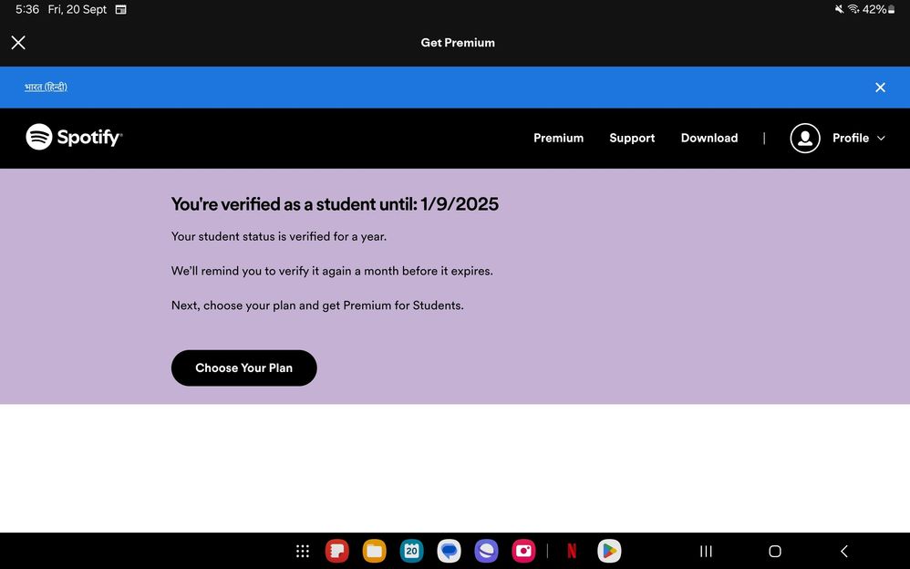
Task: Tap the Back navigation arrow
Action: [x=844, y=551]
